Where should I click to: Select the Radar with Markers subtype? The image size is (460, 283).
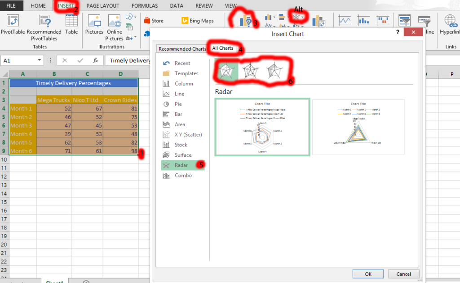[x=251, y=70]
